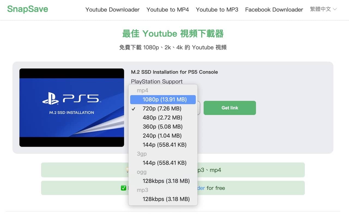Open Facebook Downloader nav link

pyautogui.click(x=274, y=10)
